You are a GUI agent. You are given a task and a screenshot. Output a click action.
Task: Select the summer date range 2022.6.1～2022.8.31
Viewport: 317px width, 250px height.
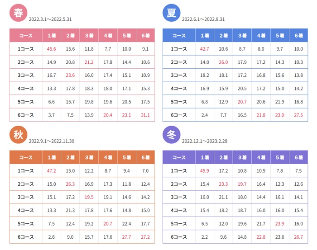(x=203, y=19)
